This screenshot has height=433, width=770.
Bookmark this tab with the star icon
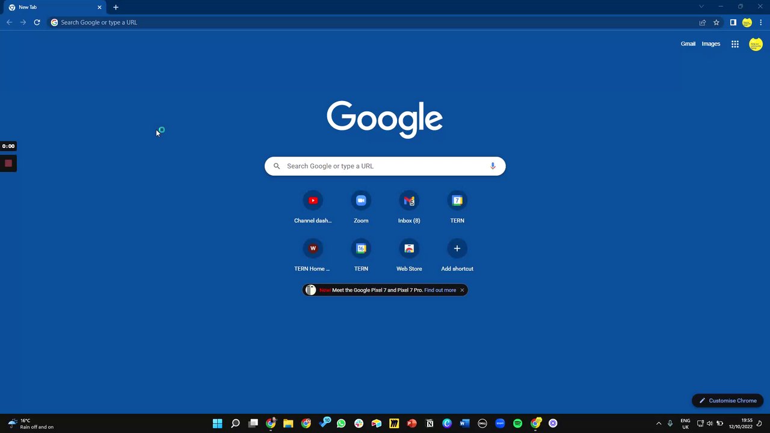(716, 22)
